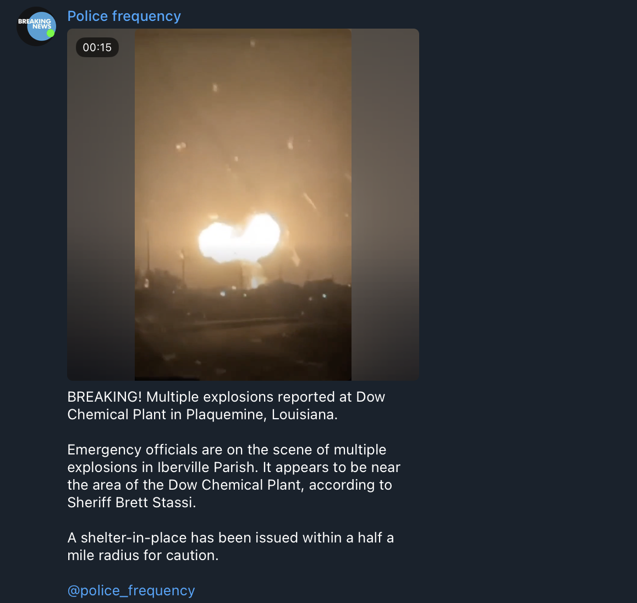Click the 00:15 video duration badge

pos(97,47)
